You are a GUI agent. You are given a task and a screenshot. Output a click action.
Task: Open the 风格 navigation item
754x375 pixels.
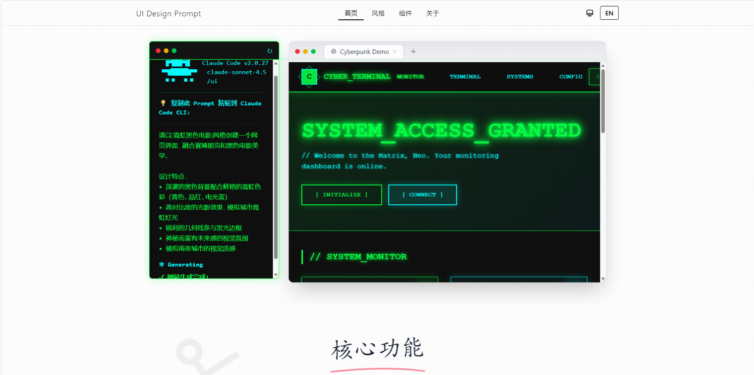pyautogui.click(x=378, y=13)
